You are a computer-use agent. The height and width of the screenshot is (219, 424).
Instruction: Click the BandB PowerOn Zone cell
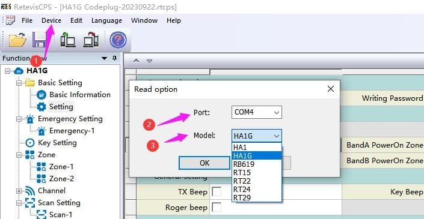point(383,160)
